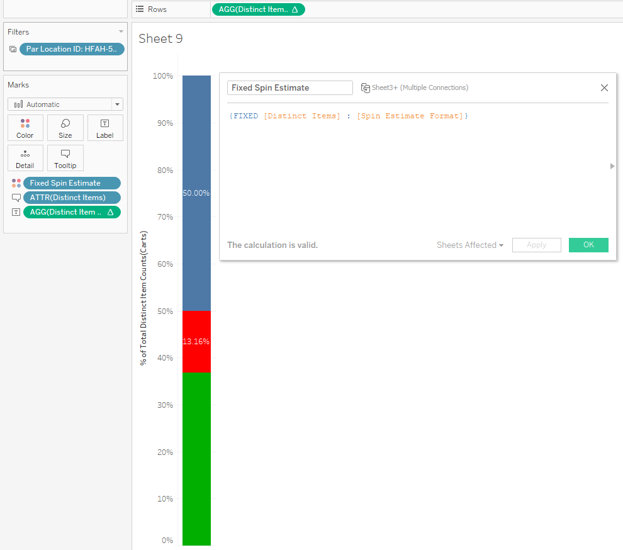This screenshot has width=623, height=550.
Task: Expand the function reference panel arrow
Action: click(x=612, y=166)
